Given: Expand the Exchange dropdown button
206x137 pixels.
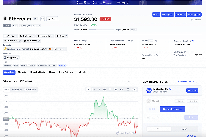Looking at the screenshot, I should pos(167,14).
